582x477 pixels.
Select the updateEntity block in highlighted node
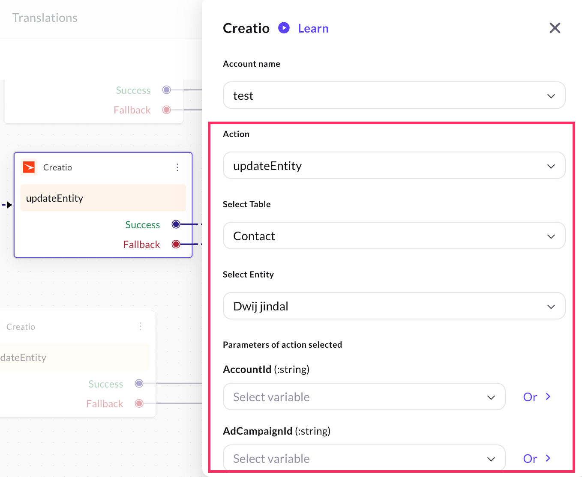[103, 198]
